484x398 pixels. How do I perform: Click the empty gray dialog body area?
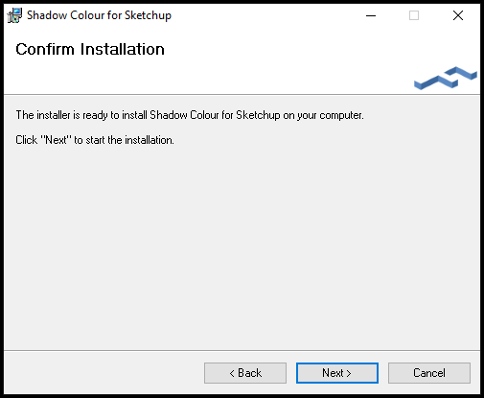tap(242, 246)
